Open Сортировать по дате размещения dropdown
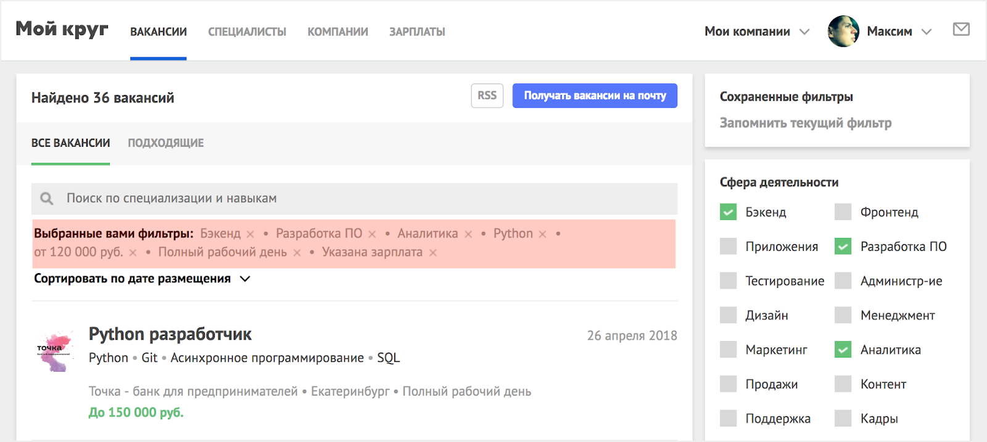Image resolution: width=987 pixels, height=442 pixels. pyautogui.click(x=245, y=279)
